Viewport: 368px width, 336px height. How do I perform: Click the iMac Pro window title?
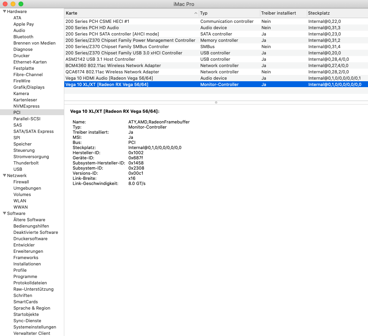click(184, 4)
